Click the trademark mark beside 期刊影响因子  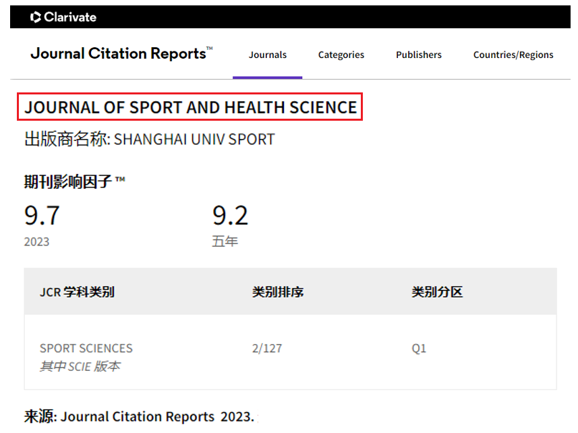coord(121,179)
